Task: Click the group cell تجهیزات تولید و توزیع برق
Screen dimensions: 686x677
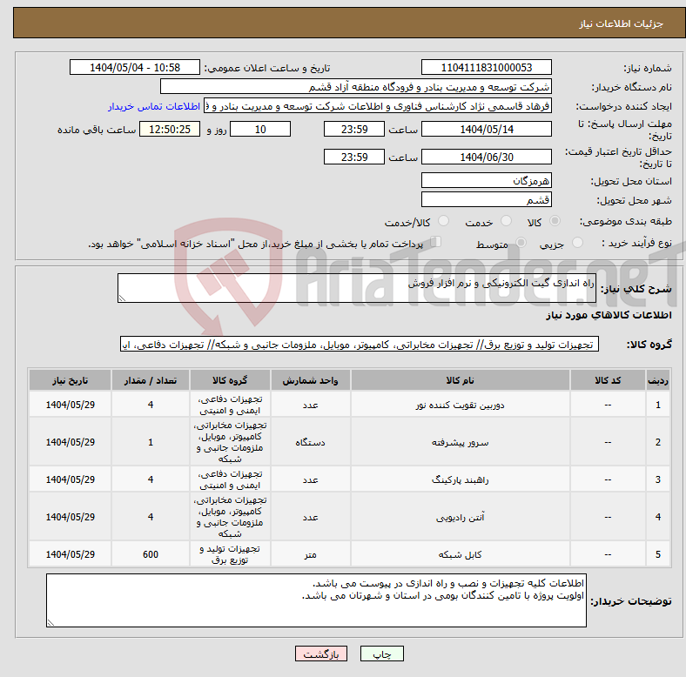Action: (x=230, y=554)
